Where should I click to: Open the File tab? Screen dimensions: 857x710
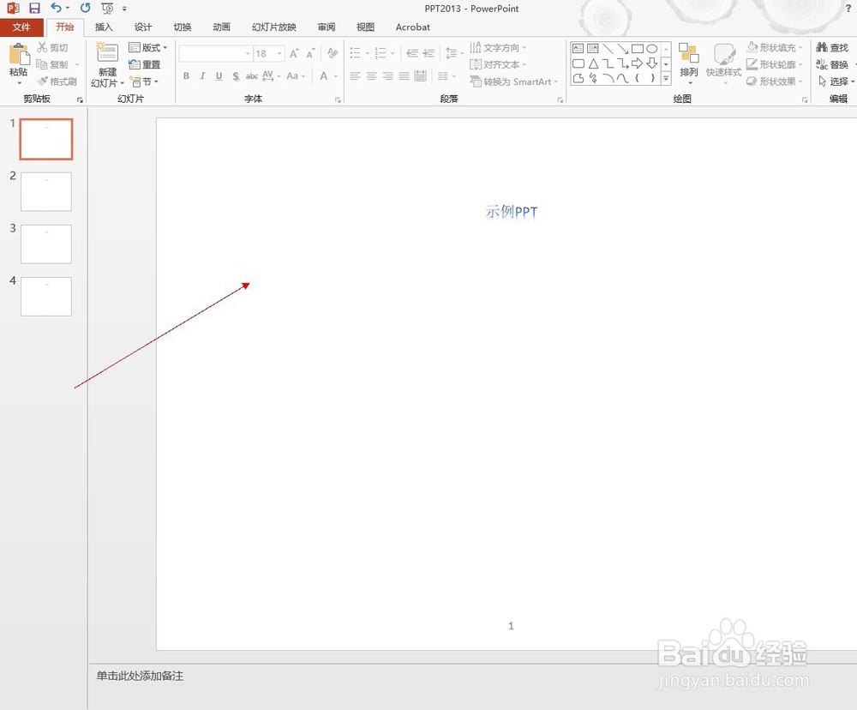[22, 27]
